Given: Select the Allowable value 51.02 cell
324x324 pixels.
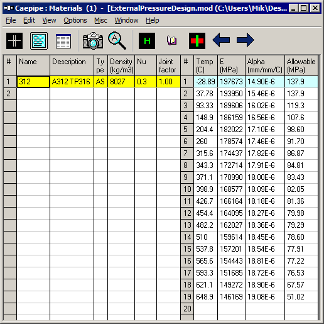Looking at the screenshot, I should [x=301, y=297].
